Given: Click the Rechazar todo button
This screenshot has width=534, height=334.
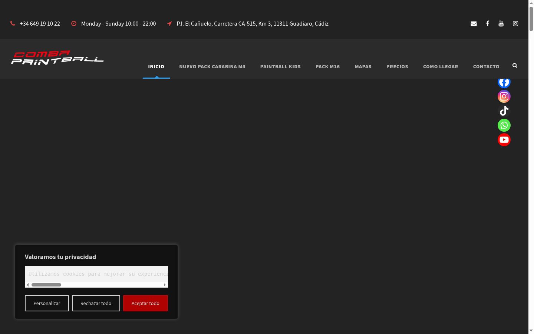Looking at the screenshot, I should click(96, 303).
